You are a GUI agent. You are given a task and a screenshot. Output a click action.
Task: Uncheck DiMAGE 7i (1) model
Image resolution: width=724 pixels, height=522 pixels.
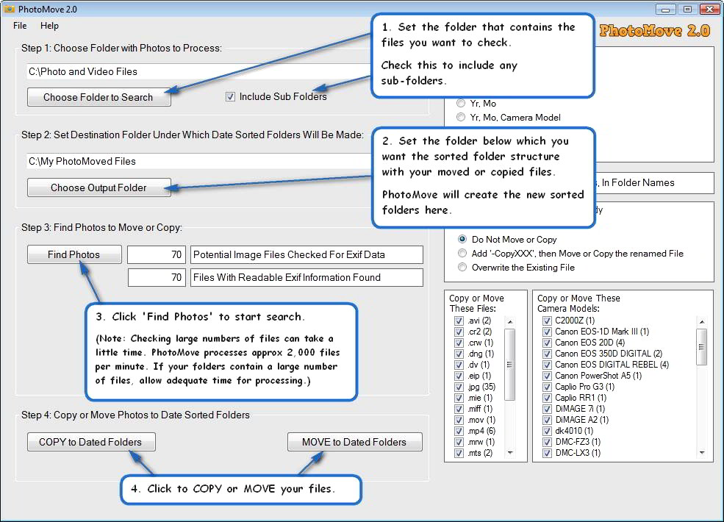tap(547, 409)
